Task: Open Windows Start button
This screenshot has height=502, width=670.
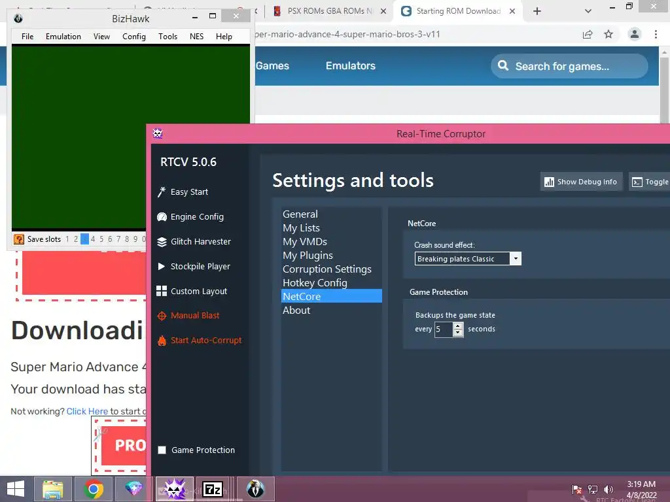Action: (16, 489)
